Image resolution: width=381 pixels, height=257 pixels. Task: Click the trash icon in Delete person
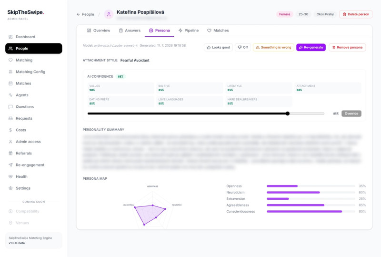coord(344,14)
